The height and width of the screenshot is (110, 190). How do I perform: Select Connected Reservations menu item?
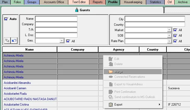(x=133, y=77)
